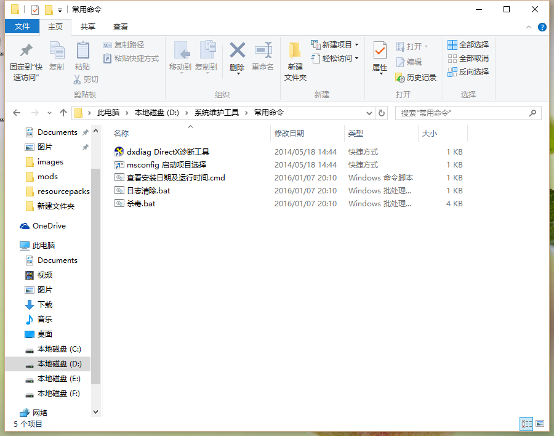Open recent locations dropdown arrow

(49, 113)
